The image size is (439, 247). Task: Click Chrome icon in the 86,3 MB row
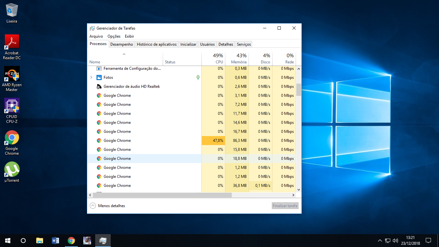(x=99, y=141)
